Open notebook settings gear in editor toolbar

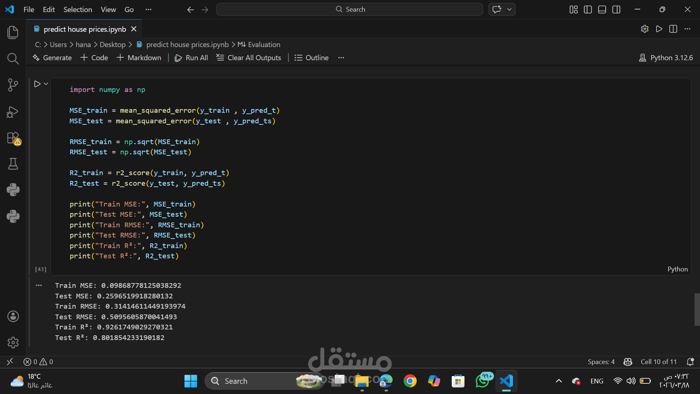coord(645,29)
